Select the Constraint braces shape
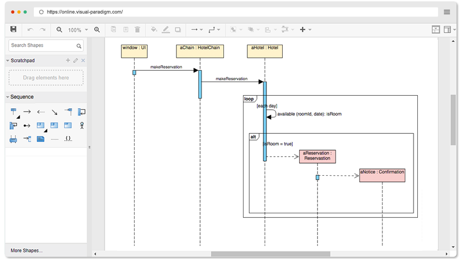 pos(68,138)
